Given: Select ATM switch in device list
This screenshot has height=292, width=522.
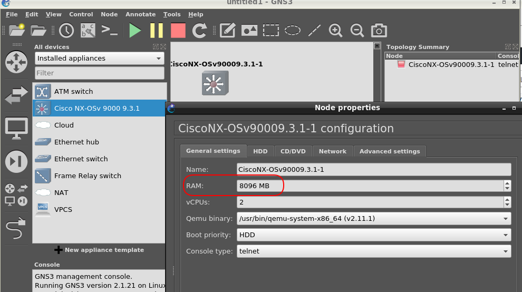Looking at the screenshot, I should click(99, 91).
